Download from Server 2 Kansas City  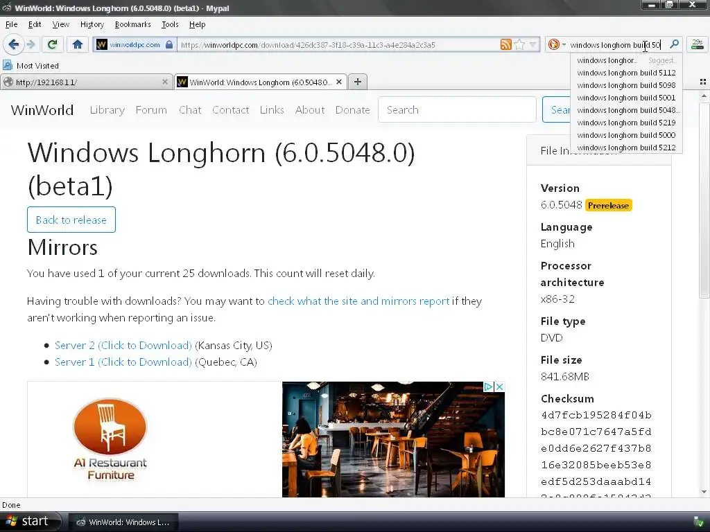click(x=123, y=346)
